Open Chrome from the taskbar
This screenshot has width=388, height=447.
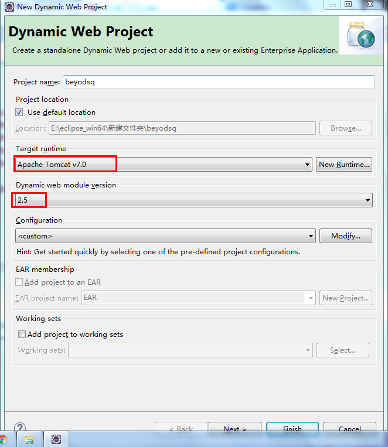[x=3, y=439]
